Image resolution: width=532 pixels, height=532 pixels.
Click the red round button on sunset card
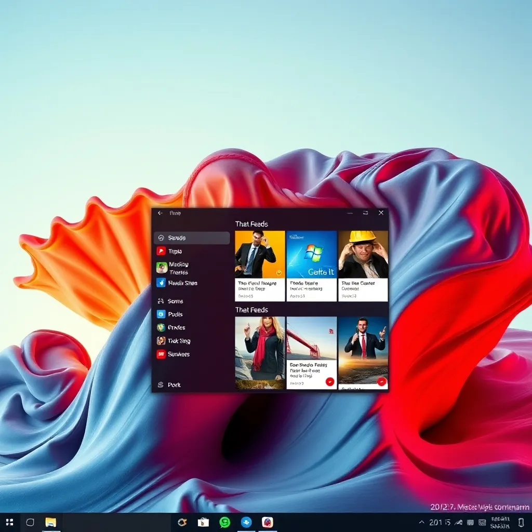pos(382,382)
